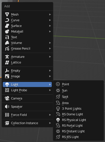Open the Grease Pencil entry
The width and height of the screenshot is (105, 142).
27,48
